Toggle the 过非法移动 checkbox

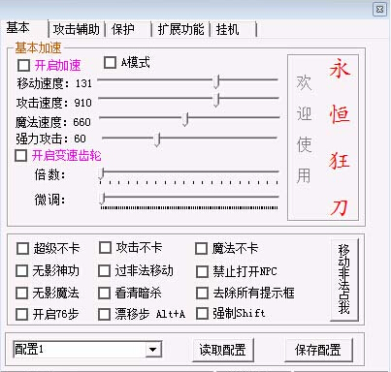click(105, 271)
